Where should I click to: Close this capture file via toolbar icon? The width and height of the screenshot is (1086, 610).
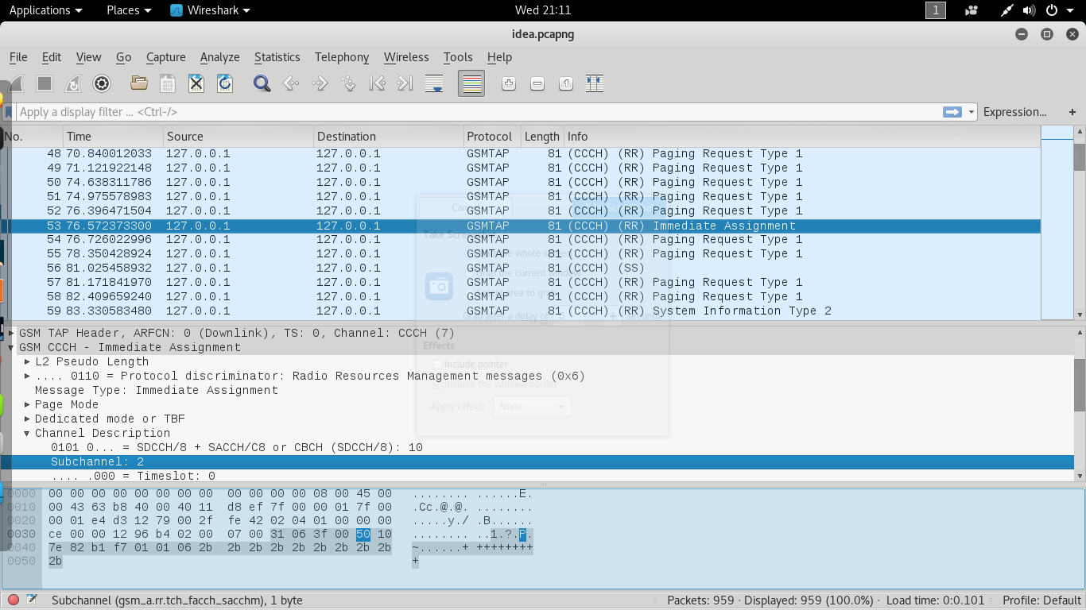coord(196,83)
